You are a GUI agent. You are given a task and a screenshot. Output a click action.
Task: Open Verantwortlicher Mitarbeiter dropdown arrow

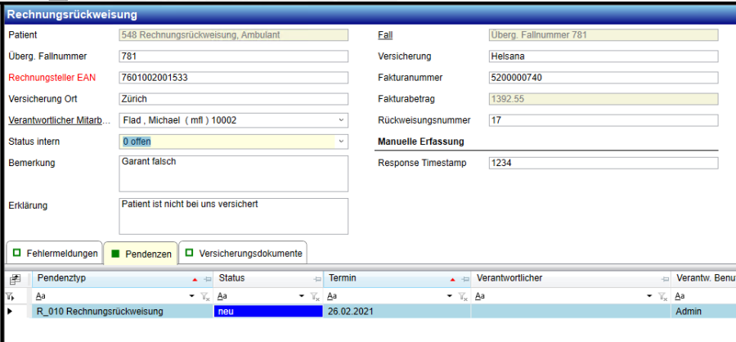[x=341, y=120]
